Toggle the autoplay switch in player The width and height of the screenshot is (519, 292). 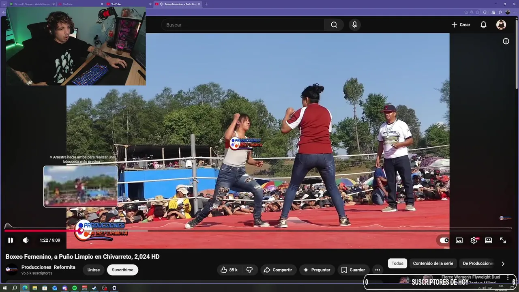[x=444, y=240]
